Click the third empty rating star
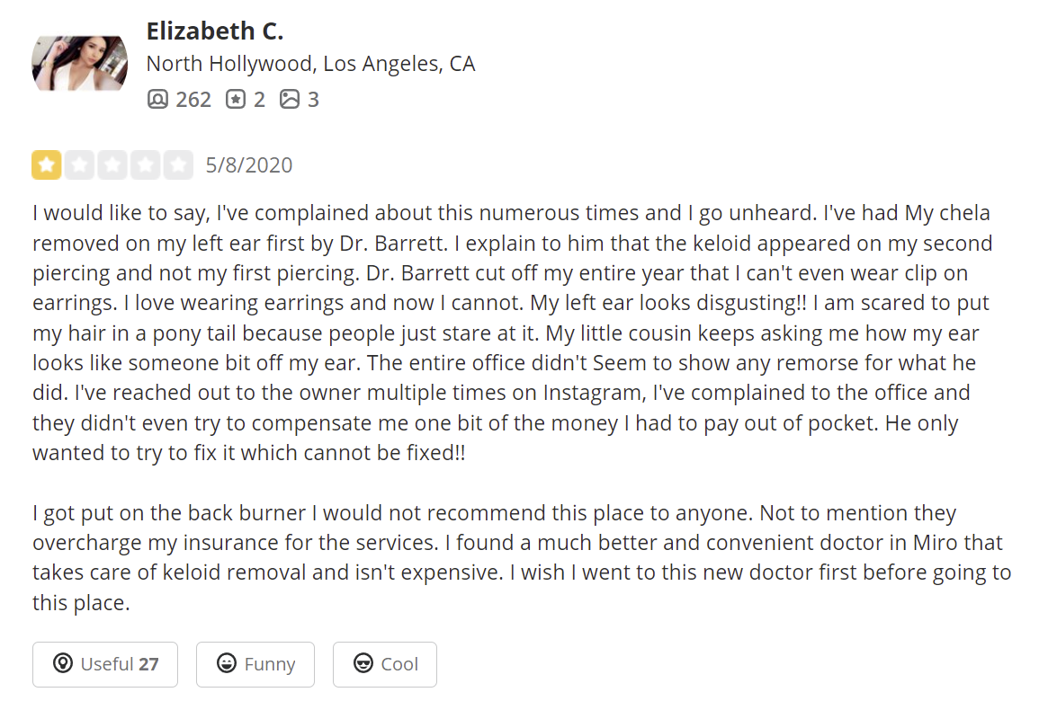The height and width of the screenshot is (701, 1048). pyautogui.click(x=112, y=164)
